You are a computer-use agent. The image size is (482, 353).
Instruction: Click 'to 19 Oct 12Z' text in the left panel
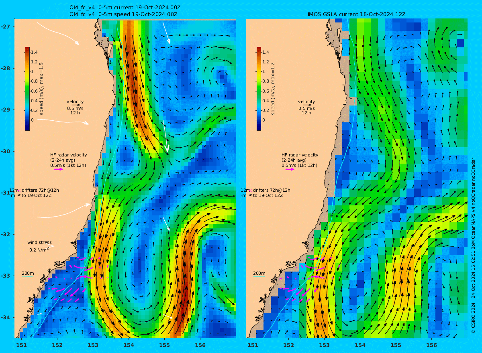[x=37, y=195]
